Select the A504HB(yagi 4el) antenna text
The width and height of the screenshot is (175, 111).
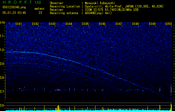[98, 13]
